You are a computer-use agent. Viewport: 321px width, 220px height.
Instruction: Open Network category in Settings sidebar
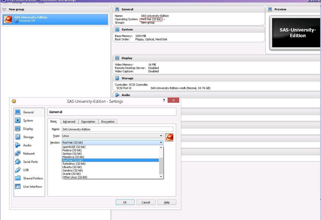pyautogui.click(x=29, y=154)
